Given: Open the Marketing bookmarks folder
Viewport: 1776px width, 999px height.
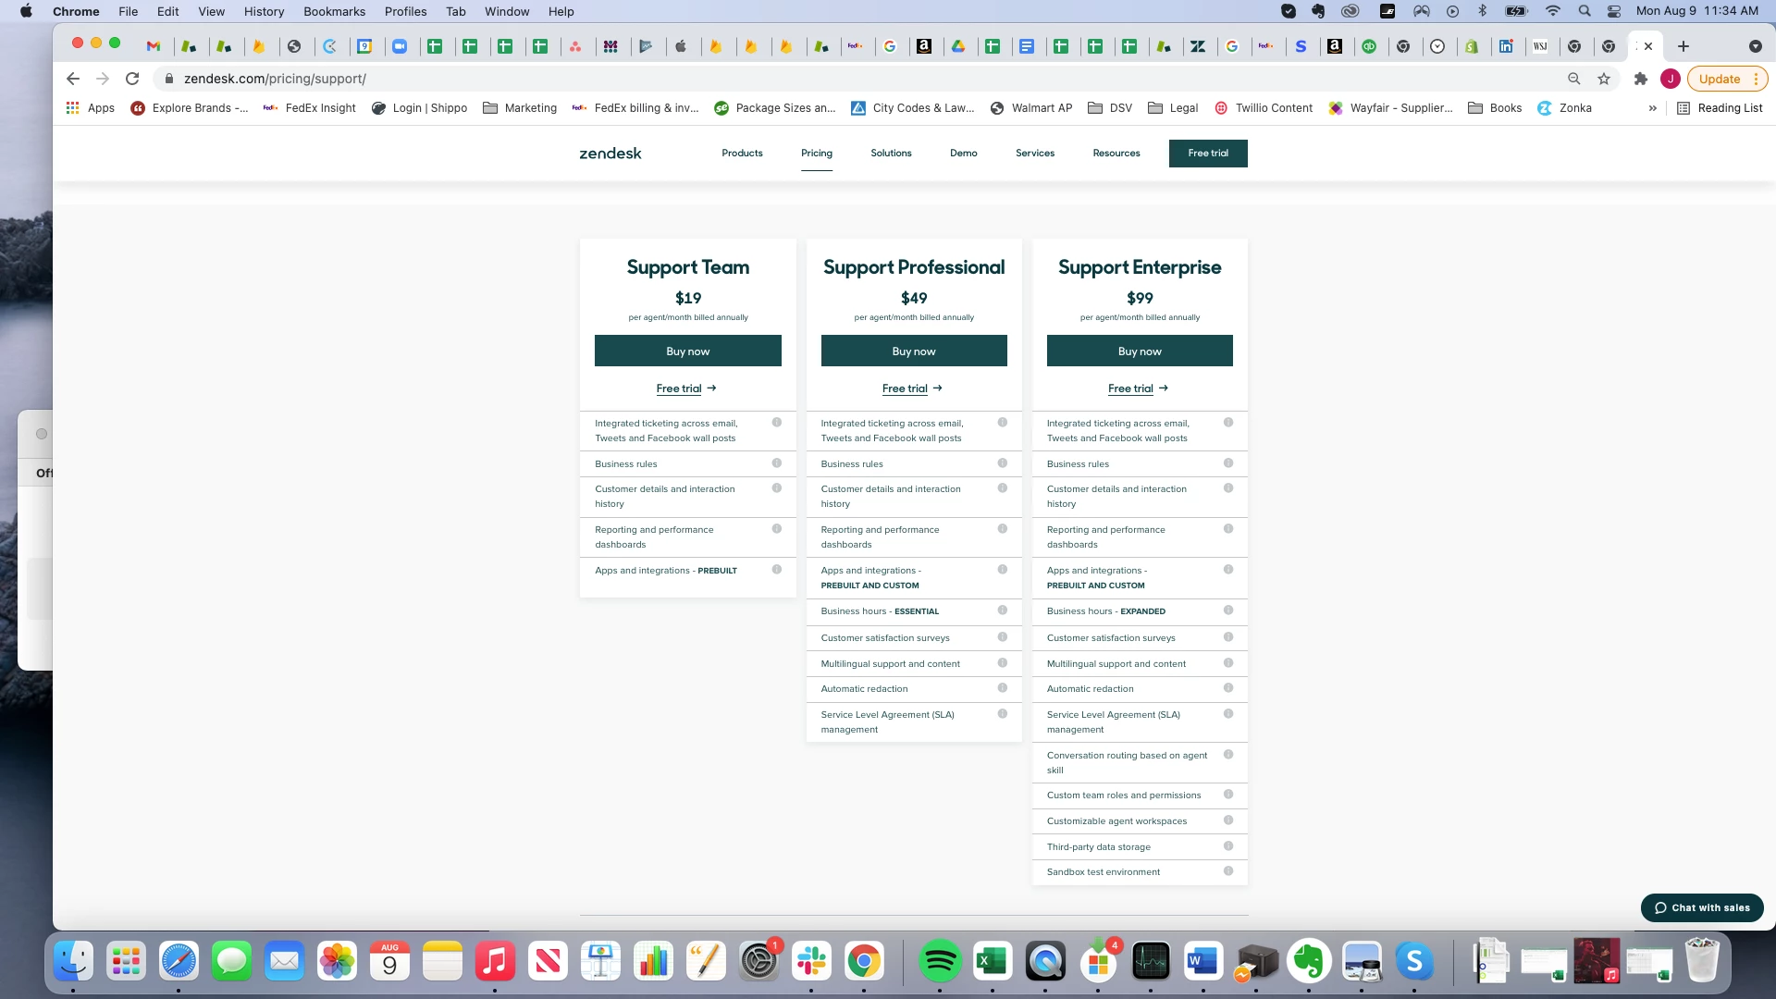Looking at the screenshot, I should 520,108.
